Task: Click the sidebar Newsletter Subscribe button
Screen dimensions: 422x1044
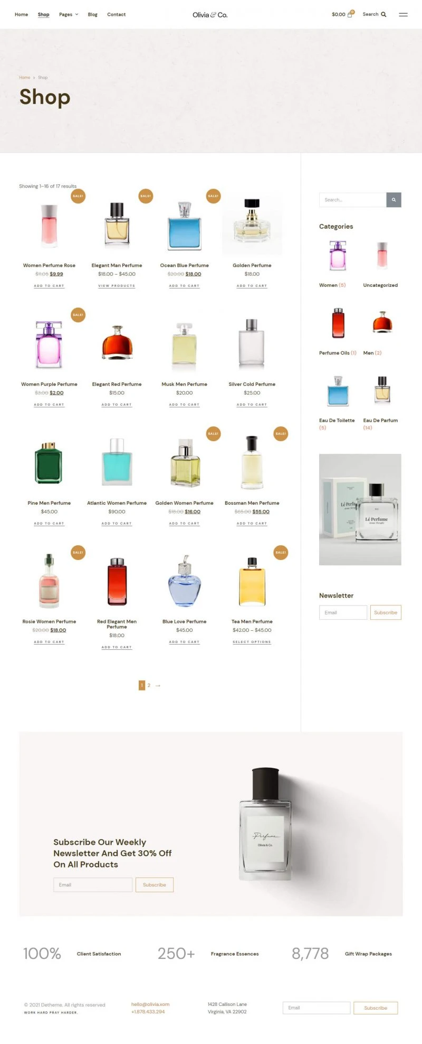Action: click(x=386, y=612)
